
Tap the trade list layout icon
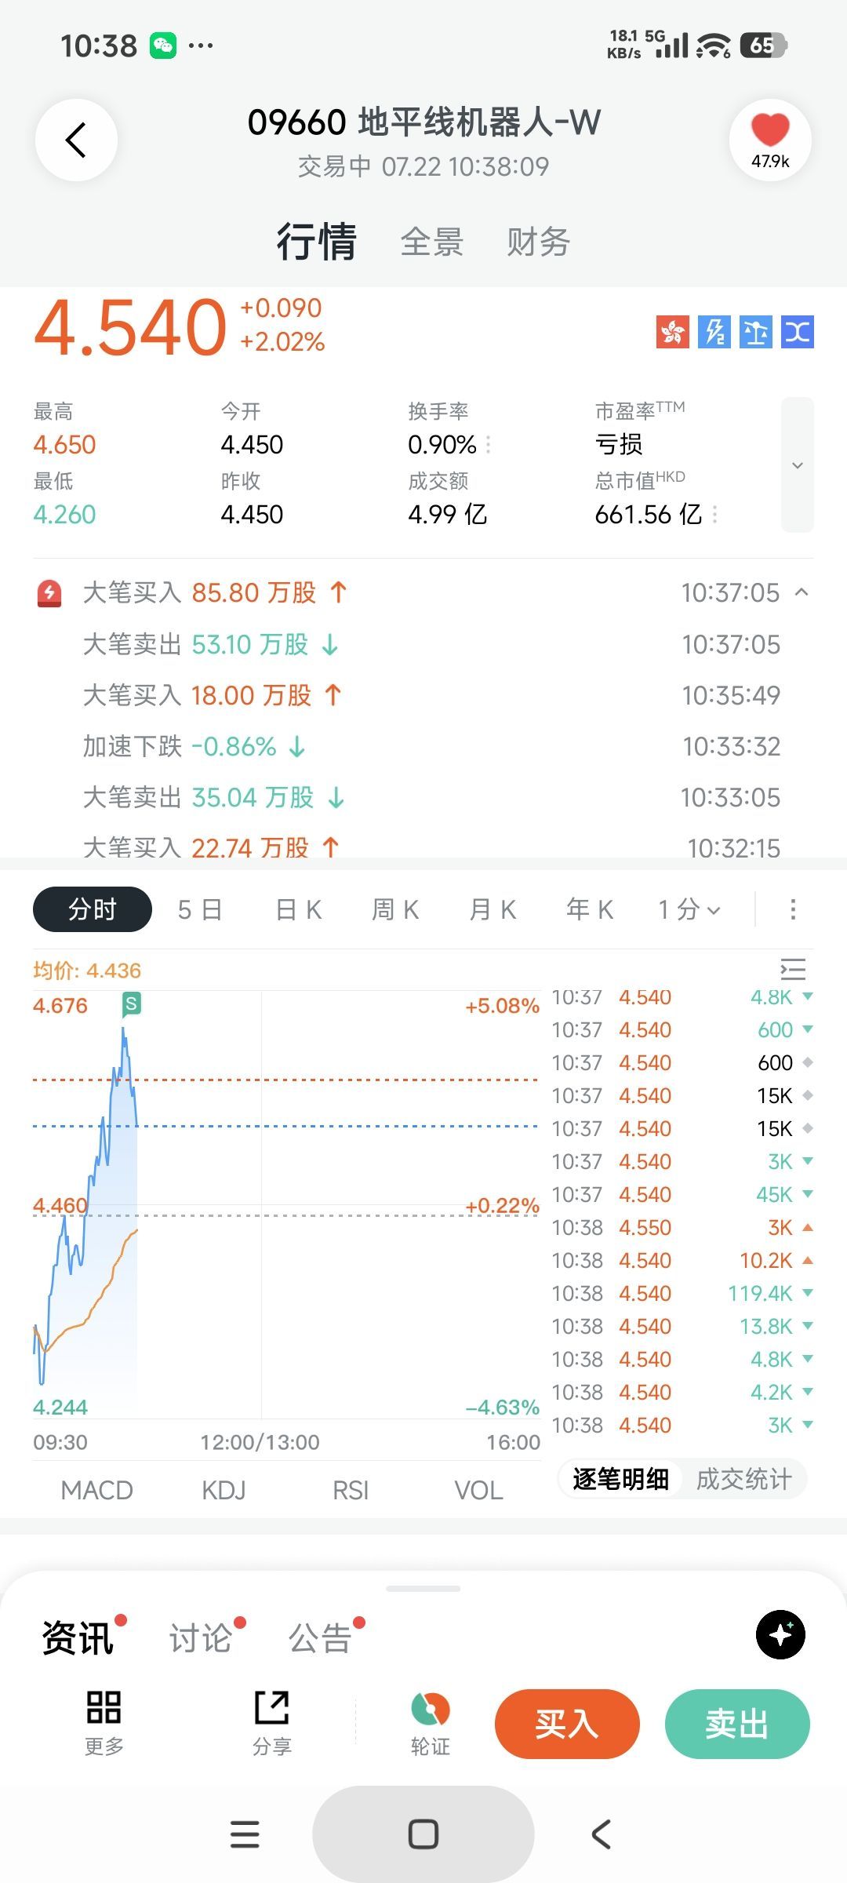pyautogui.click(x=793, y=970)
